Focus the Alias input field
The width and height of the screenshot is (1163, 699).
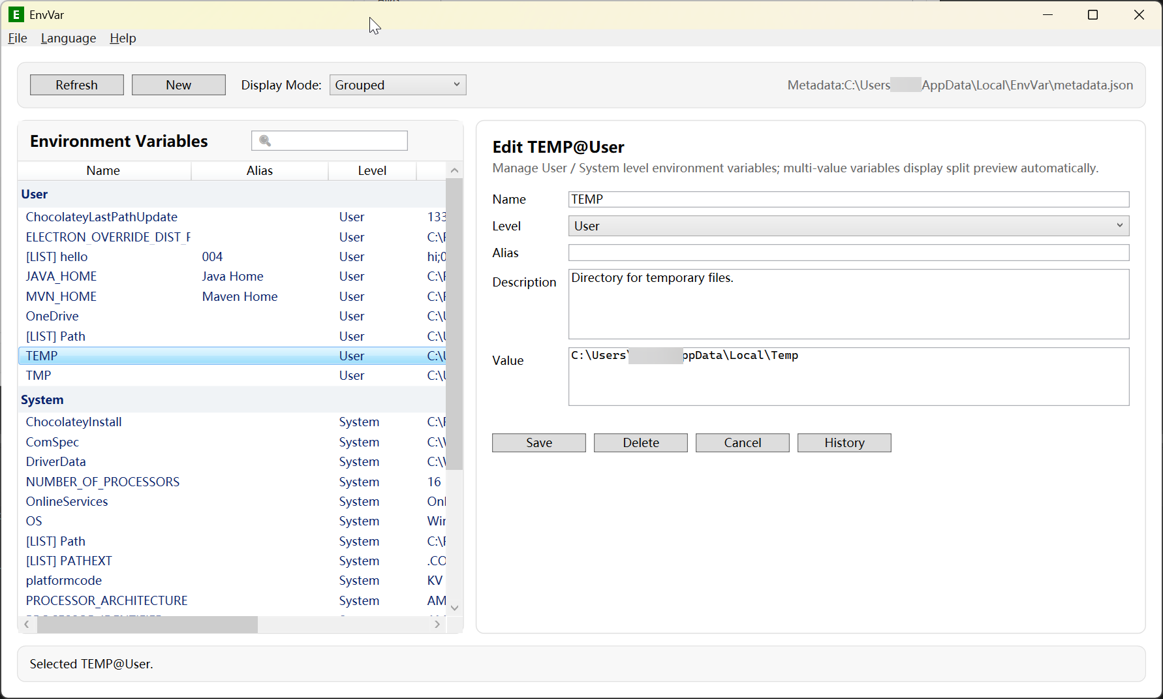coord(848,253)
